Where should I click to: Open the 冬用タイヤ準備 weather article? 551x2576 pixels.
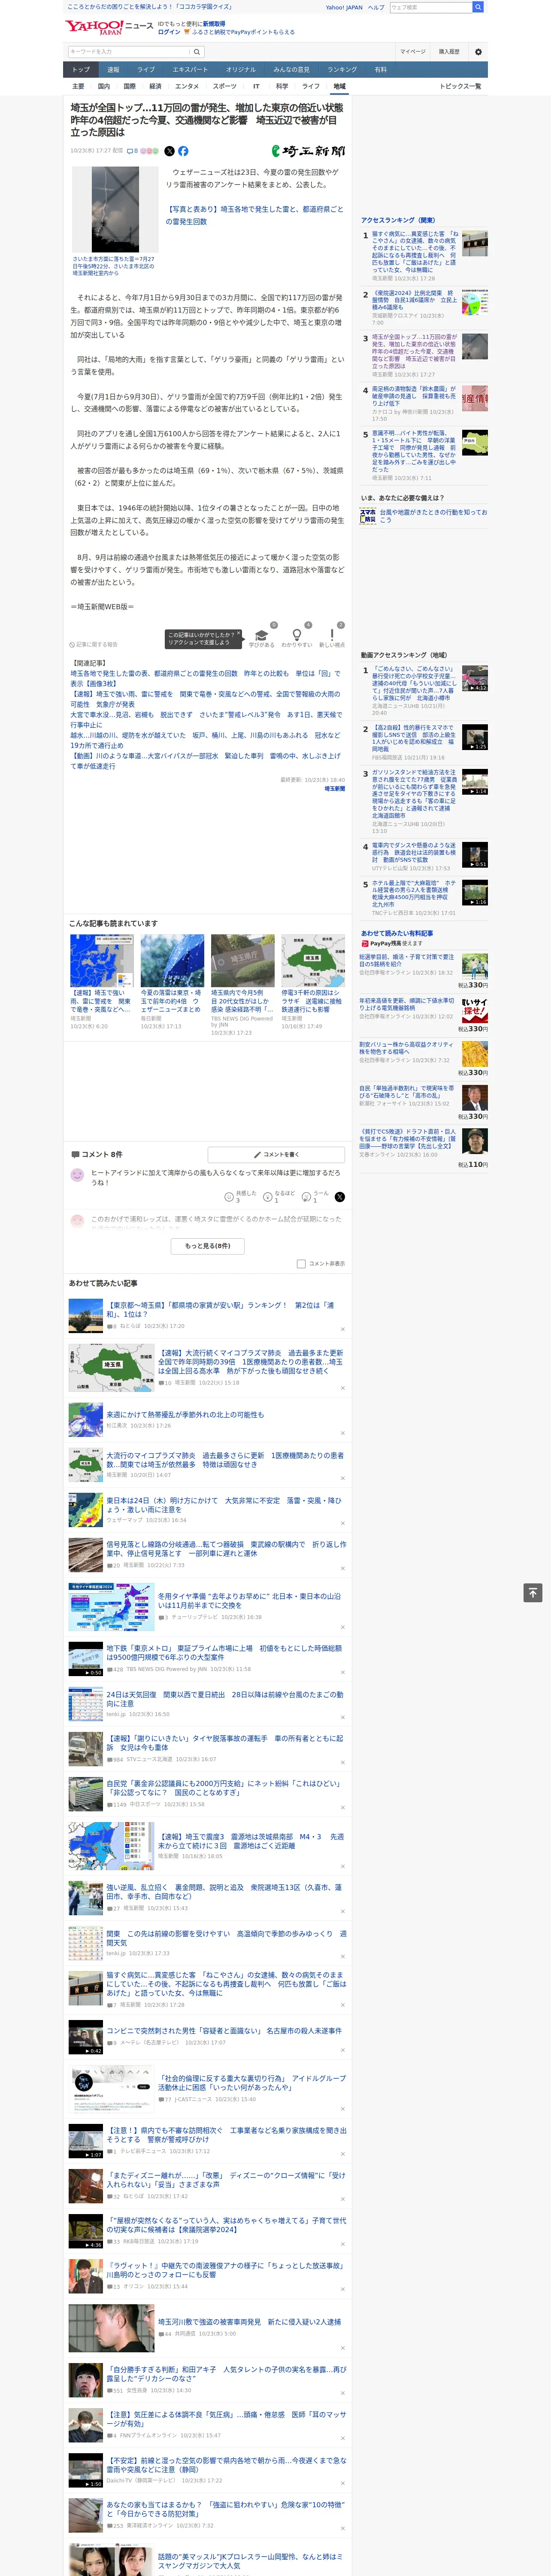point(250,1601)
